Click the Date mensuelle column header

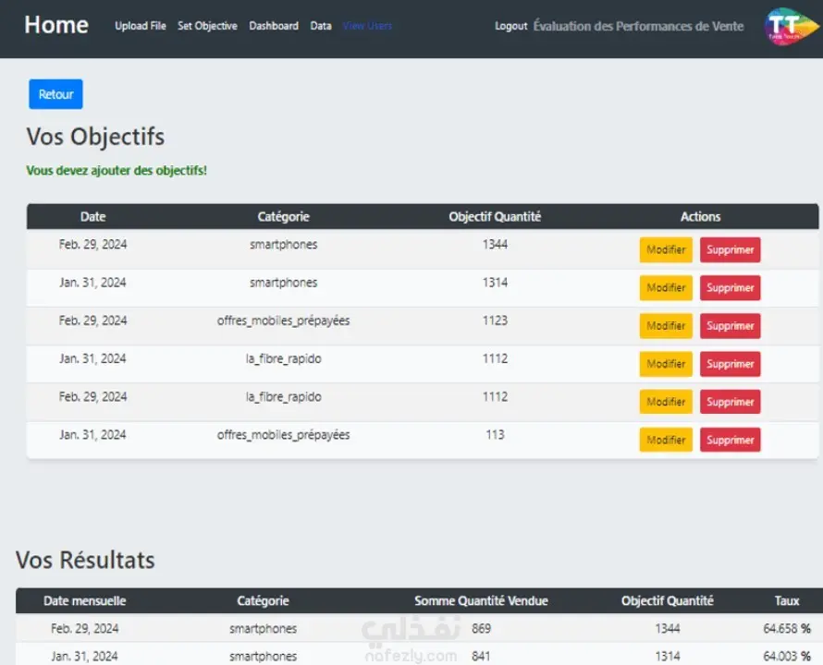pyautogui.click(x=84, y=601)
